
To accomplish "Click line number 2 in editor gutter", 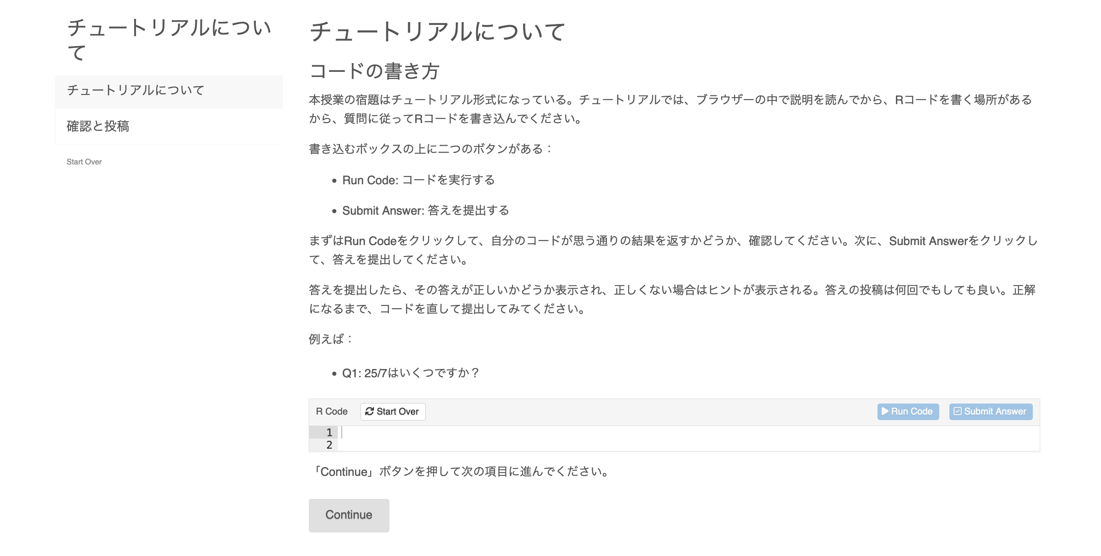I will (329, 445).
